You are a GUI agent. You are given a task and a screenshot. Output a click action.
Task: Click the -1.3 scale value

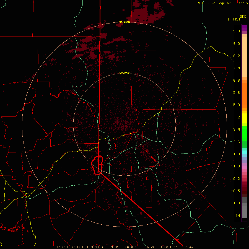click(235, 203)
